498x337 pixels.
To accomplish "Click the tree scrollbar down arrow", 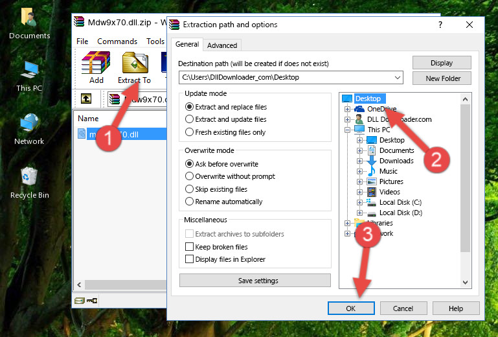I will (x=465, y=283).
